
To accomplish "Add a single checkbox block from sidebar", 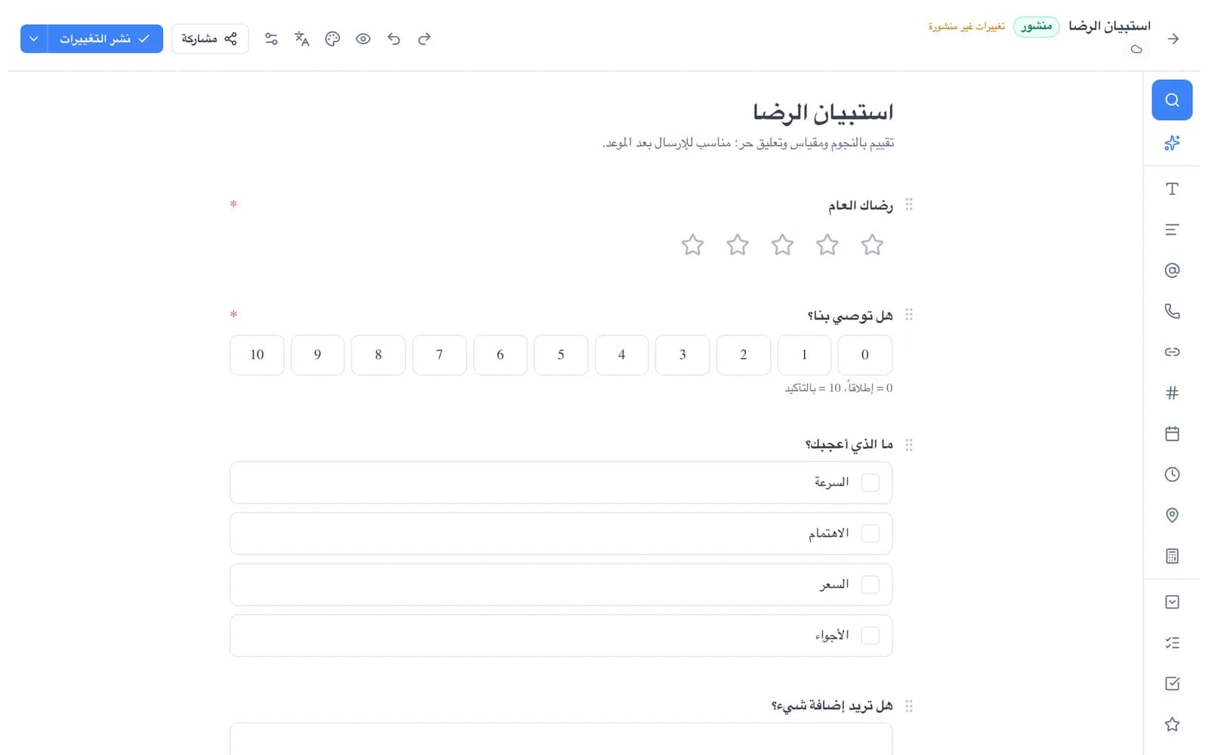I will [1172, 683].
